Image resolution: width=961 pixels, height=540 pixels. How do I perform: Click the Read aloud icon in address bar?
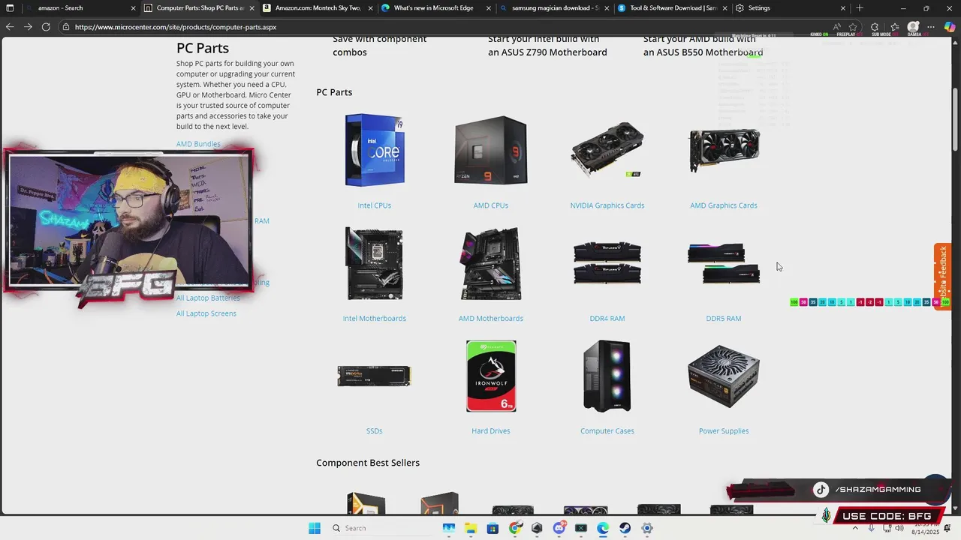click(837, 27)
